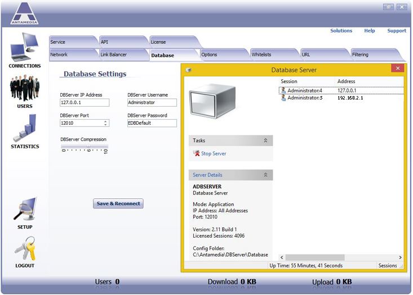Click the Version: 2.11 Build 1 text
The height and width of the screenshot is (295, 413).
[215, 229]
